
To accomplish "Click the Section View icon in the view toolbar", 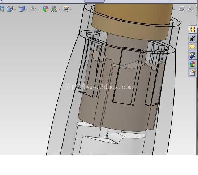I will 2,9.
